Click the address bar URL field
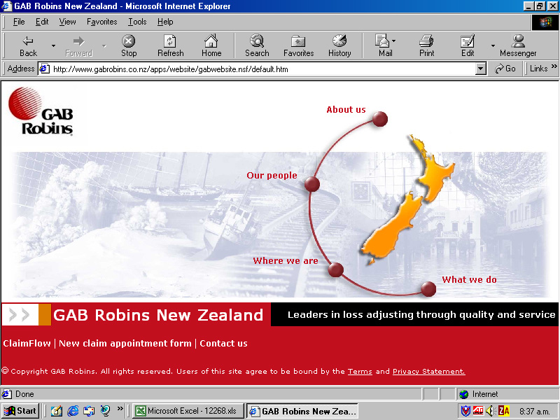 (x=262, y=69)
